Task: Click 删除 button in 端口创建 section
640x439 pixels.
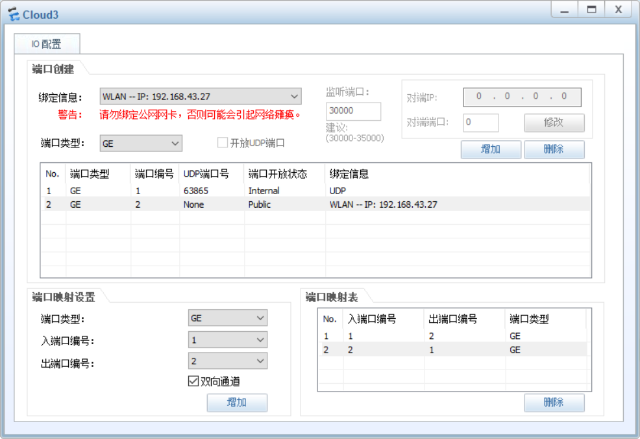Action: coord(554,149)
